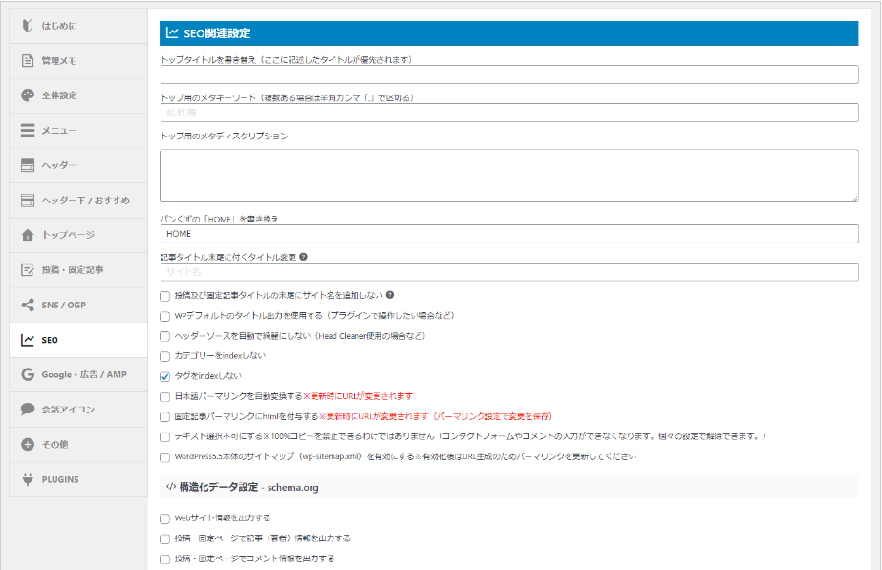Click the サイト名 placeholder input field

click(x=509, y=272)
